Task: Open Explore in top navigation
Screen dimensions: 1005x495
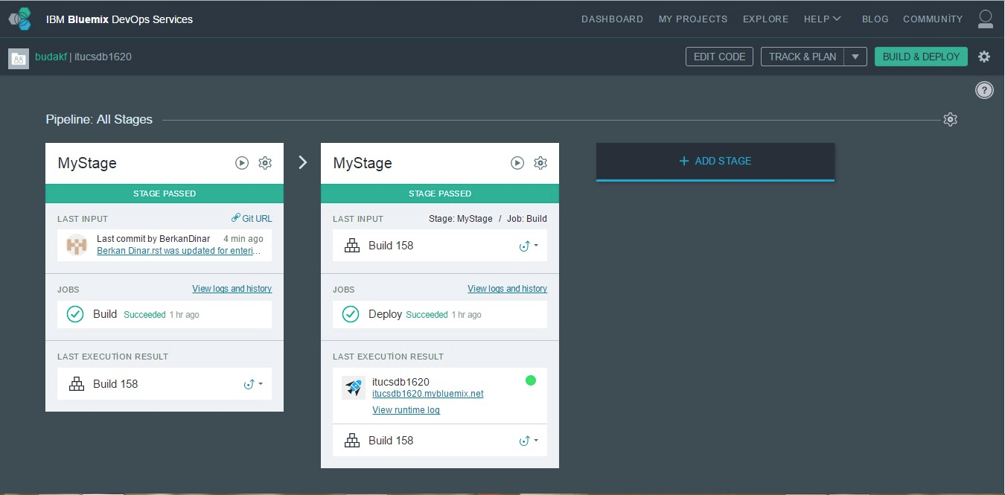Action: coord(765,19)
